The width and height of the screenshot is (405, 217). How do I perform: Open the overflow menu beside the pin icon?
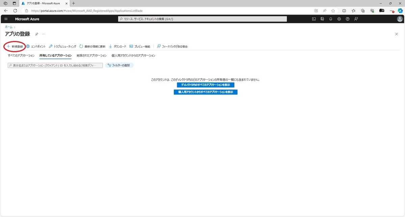[x=43, y=34]
